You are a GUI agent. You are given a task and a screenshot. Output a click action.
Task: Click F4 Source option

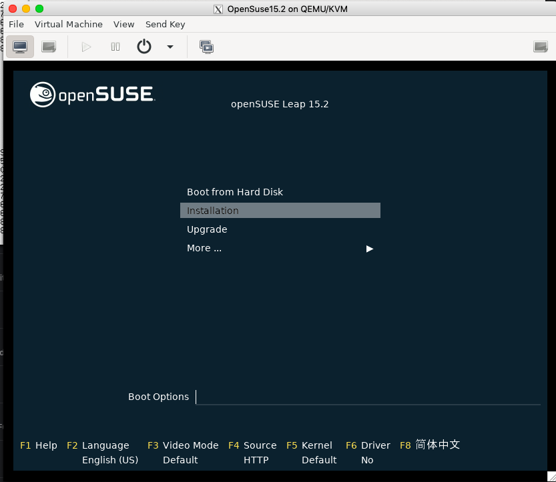252,445
